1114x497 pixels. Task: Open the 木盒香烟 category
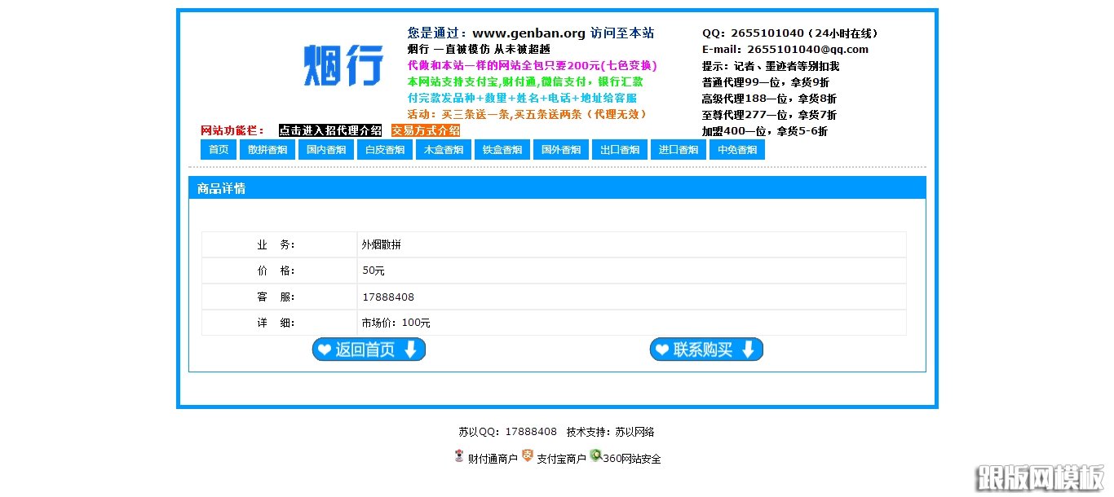pos(443,149)
